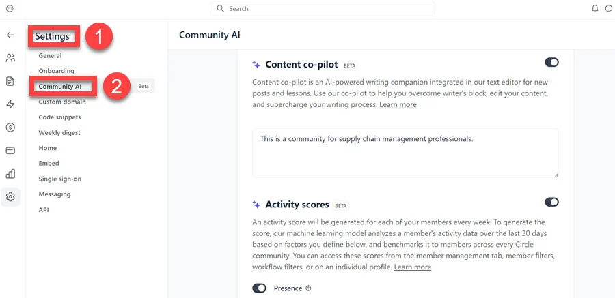Open the paywalls dollar sign icon
Image resolution: width=615 pixels, height=298 pixels.
click(10, 128)
